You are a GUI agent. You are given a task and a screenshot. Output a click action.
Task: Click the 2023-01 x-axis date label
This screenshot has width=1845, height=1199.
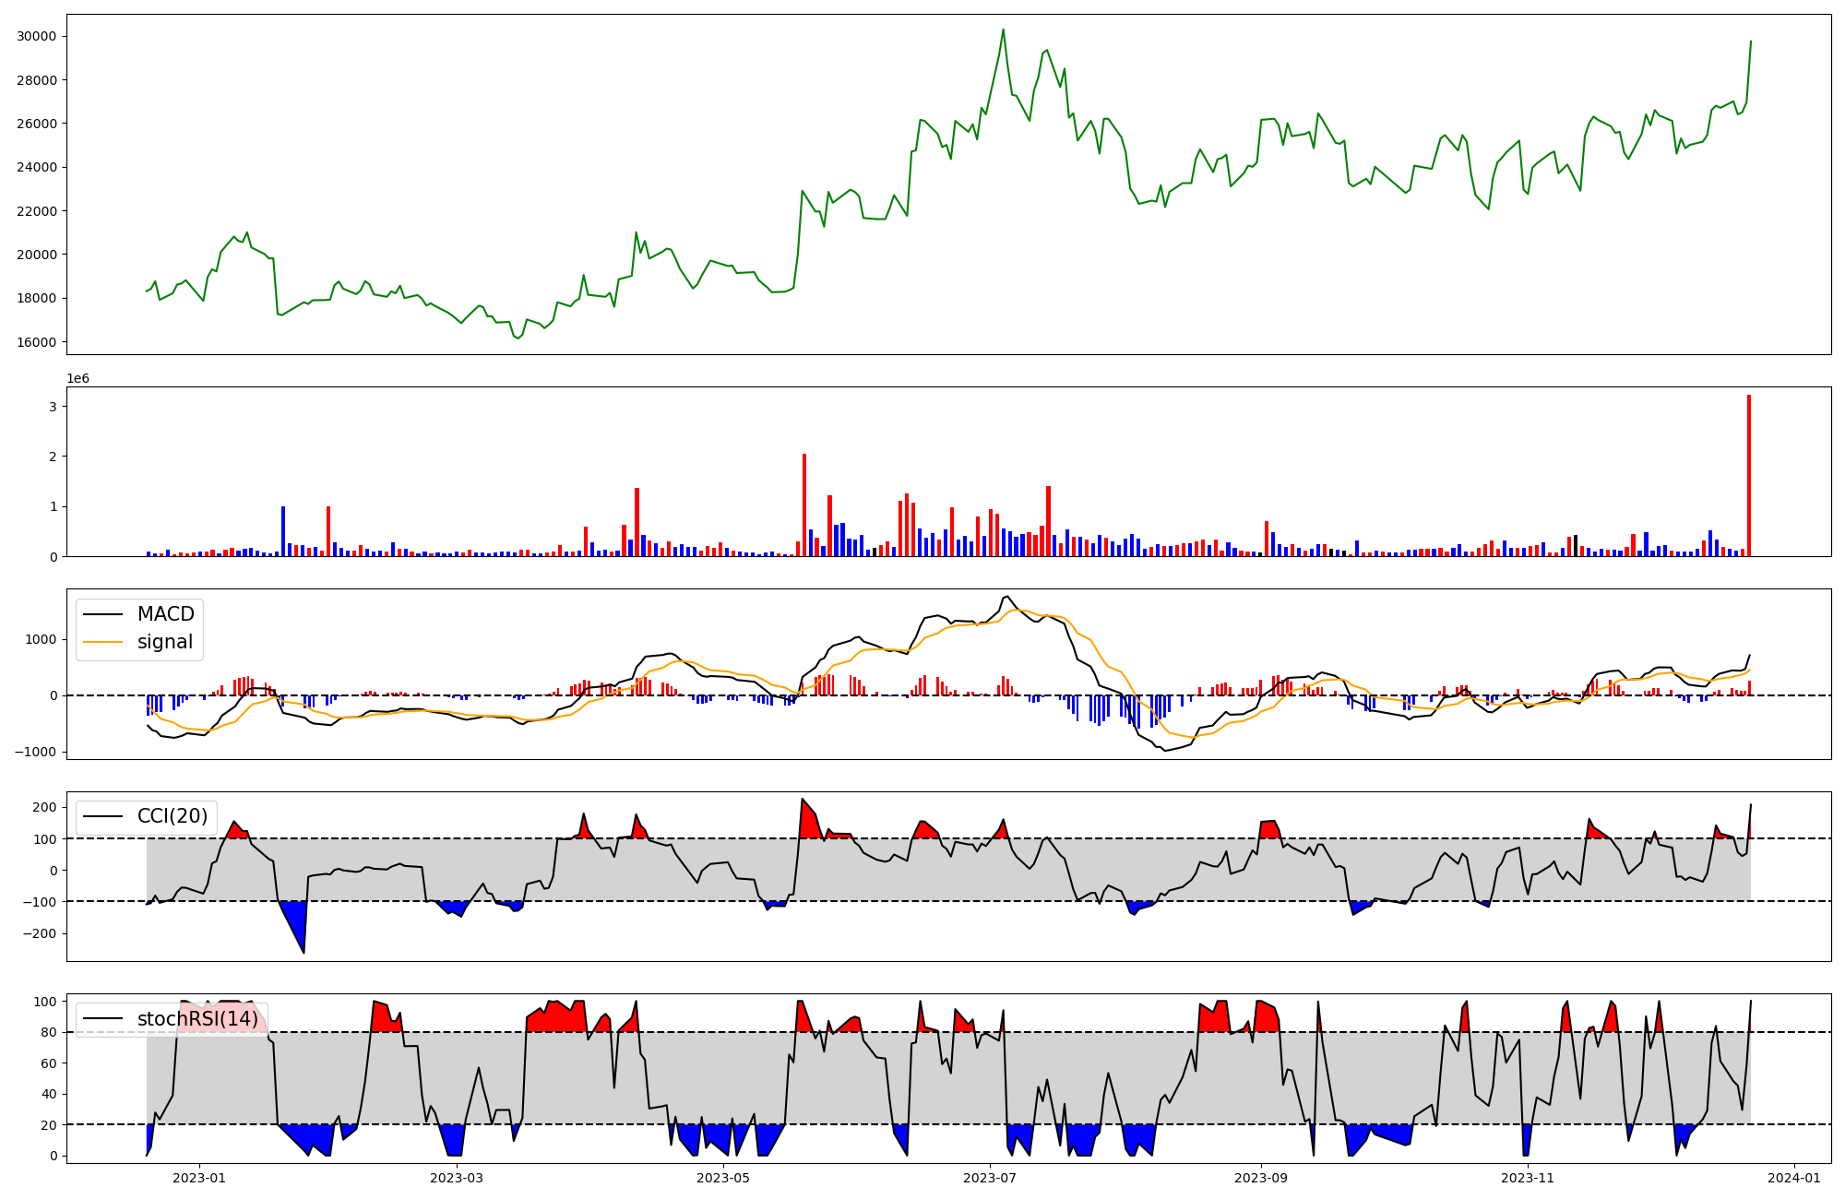[199, 1178]
